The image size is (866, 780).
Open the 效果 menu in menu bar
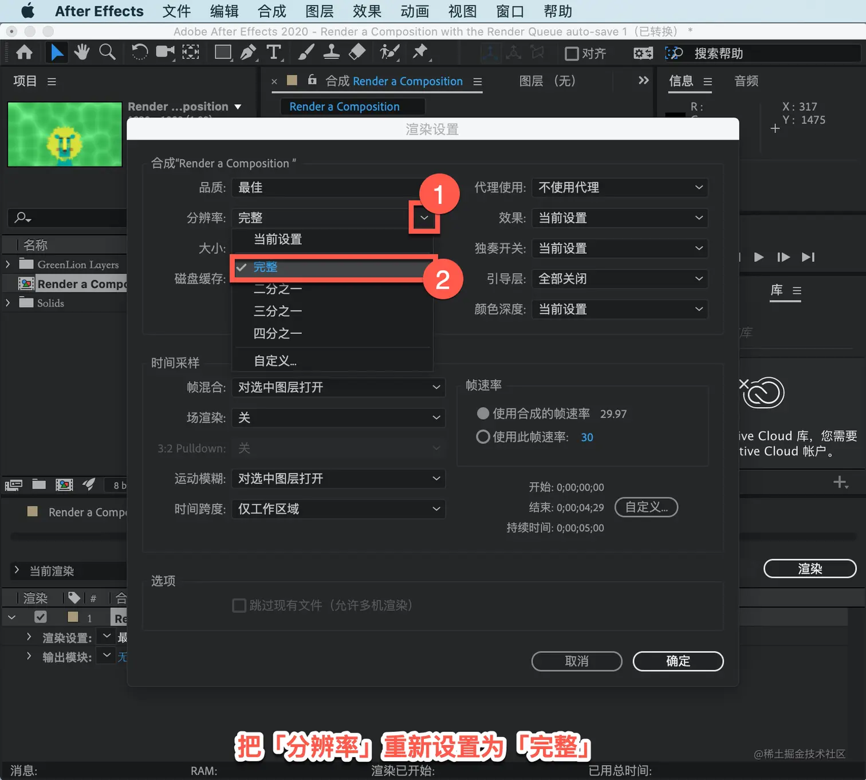[367, 11]
